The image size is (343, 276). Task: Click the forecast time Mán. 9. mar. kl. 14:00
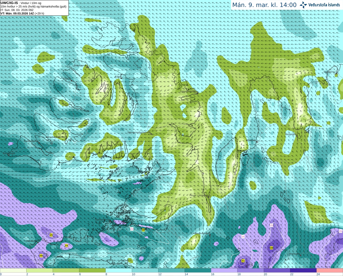pyautogui.click(x=264, y=5)
